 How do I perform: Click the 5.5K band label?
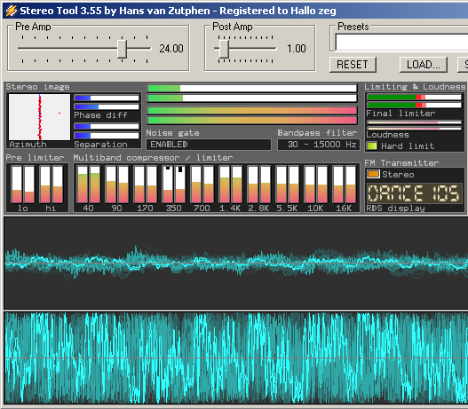(287, 208)
